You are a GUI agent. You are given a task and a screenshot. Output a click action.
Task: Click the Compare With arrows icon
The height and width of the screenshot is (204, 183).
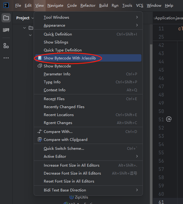point(40,131)
